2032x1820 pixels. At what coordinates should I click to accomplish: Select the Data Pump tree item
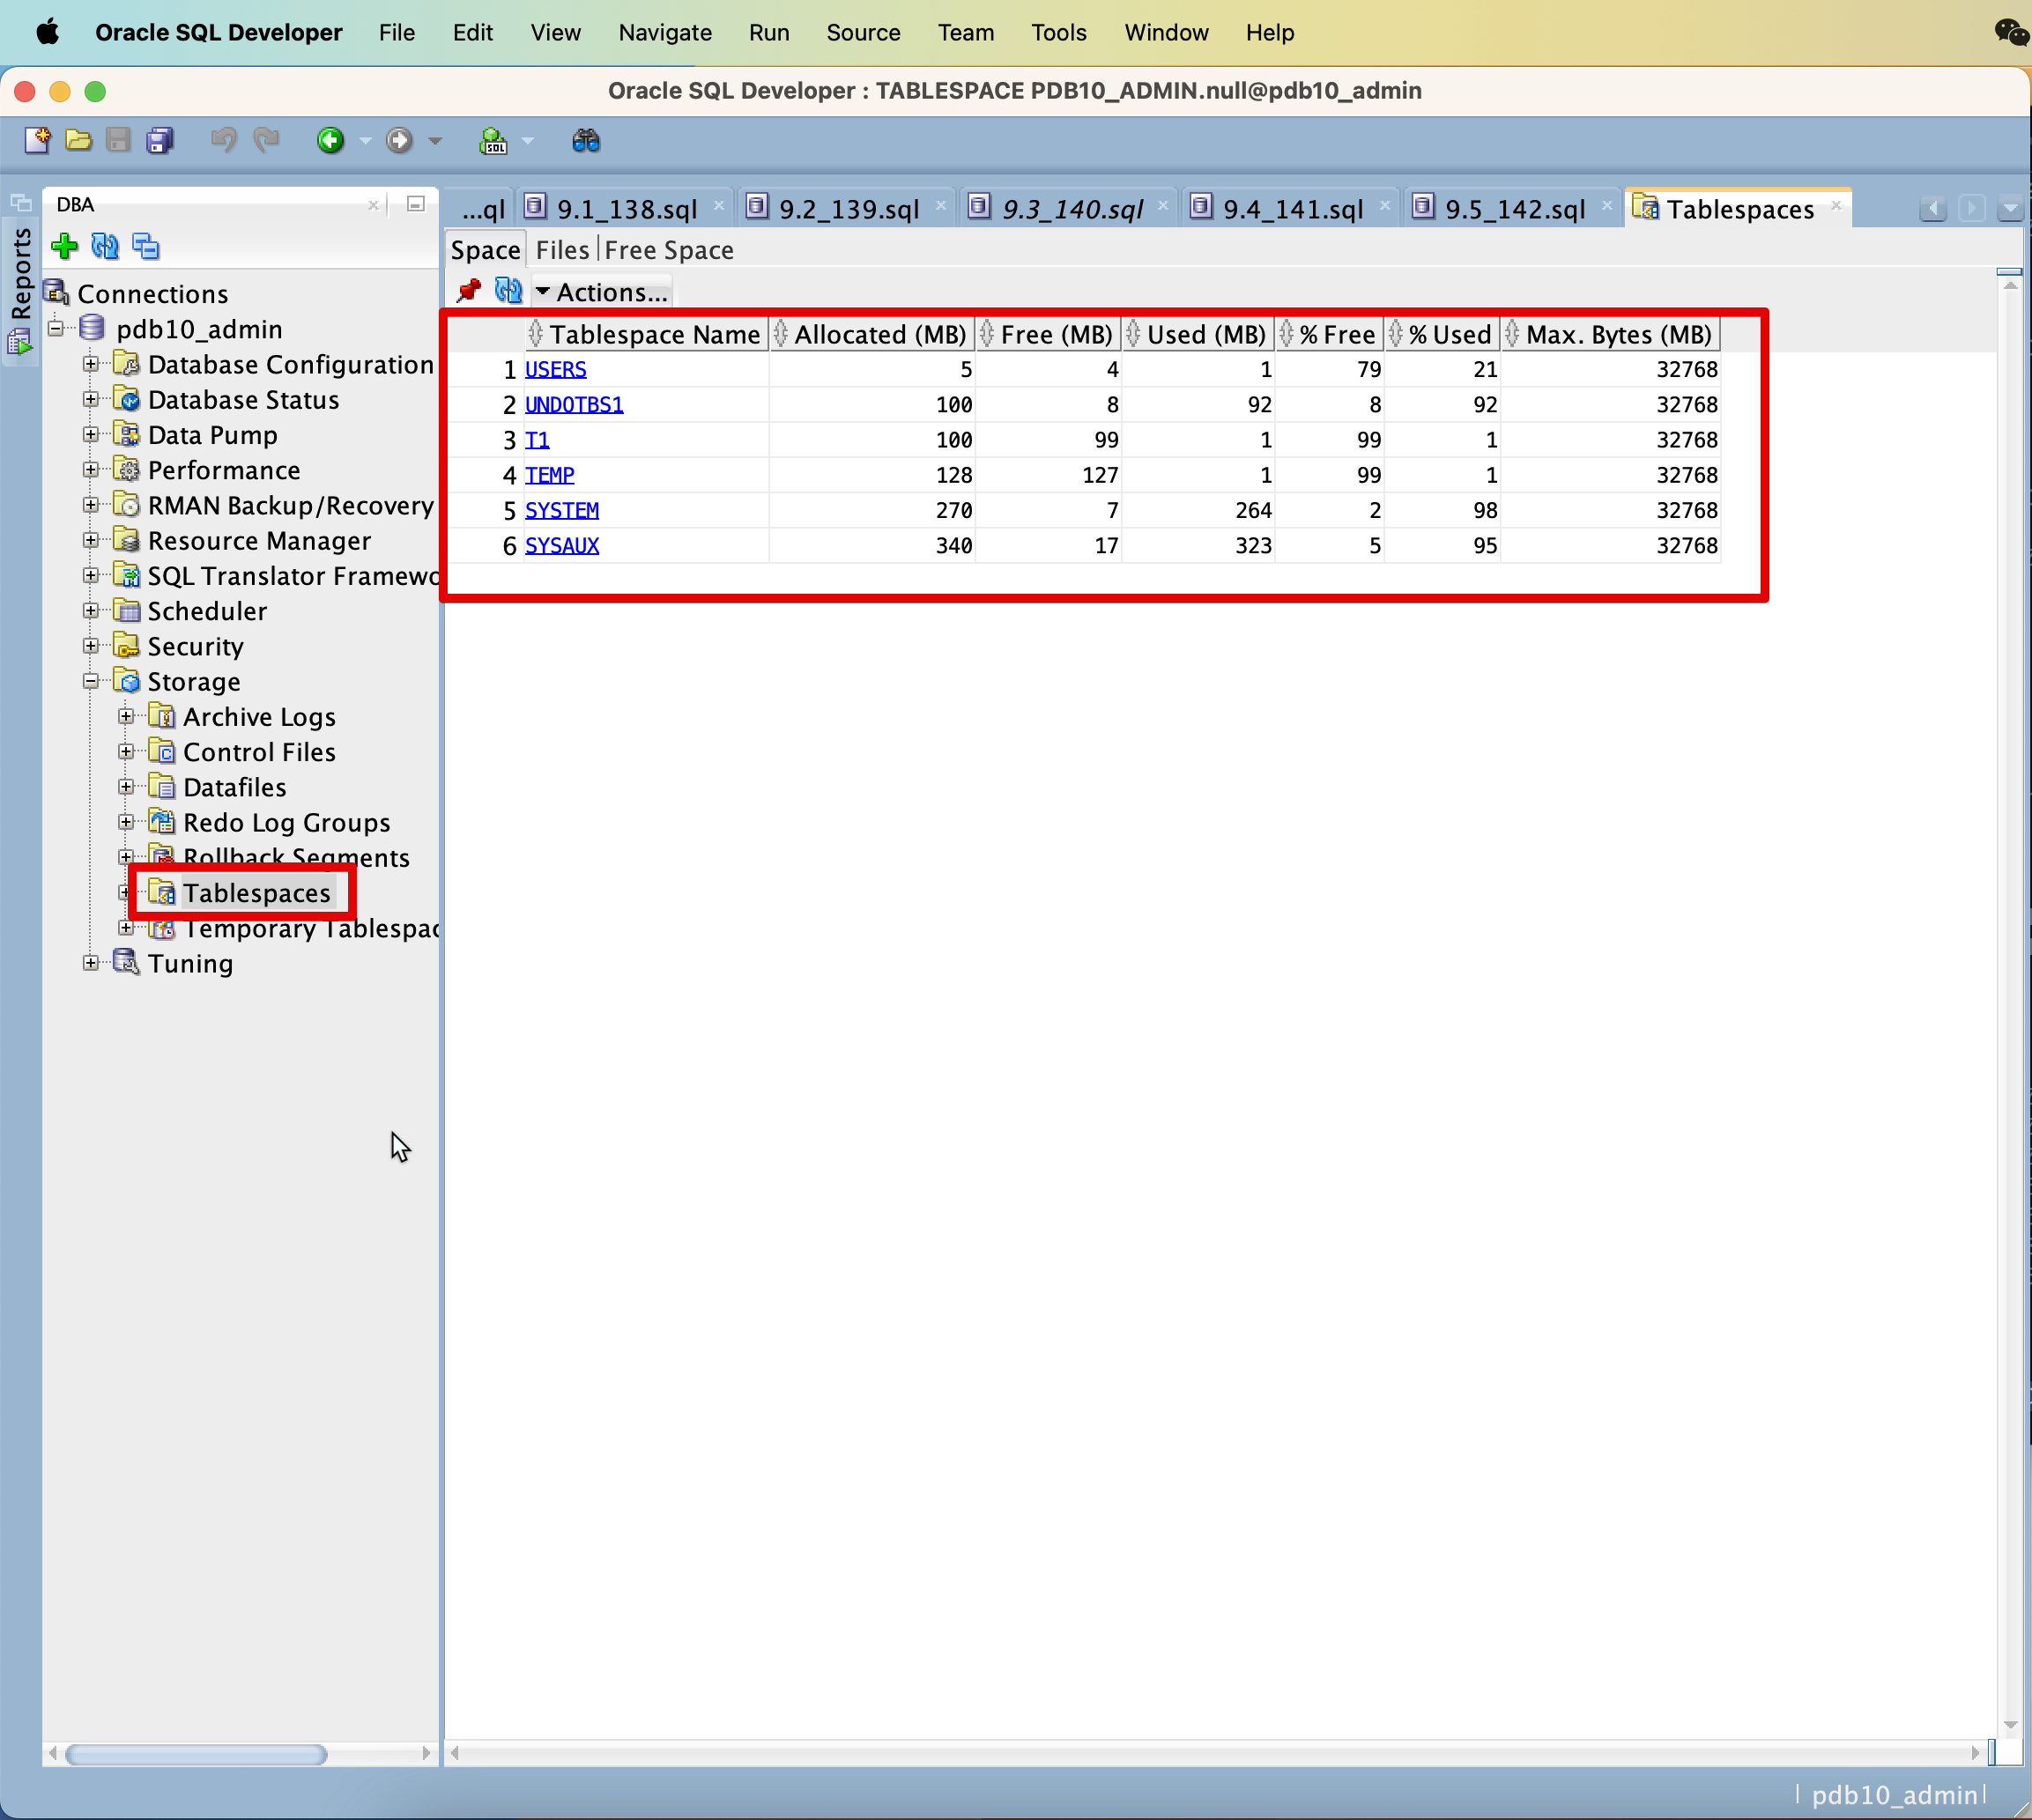click(212, 435)
